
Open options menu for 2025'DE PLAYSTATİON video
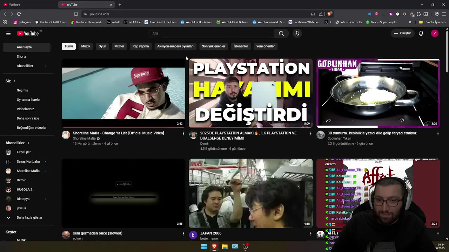coord(310,133)
